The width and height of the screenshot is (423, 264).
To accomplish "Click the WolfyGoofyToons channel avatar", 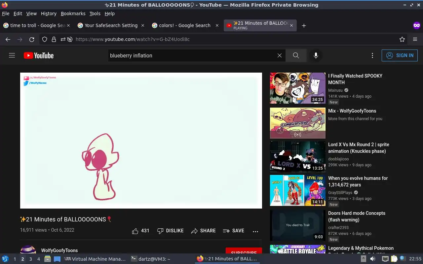I will pos(28,249).
